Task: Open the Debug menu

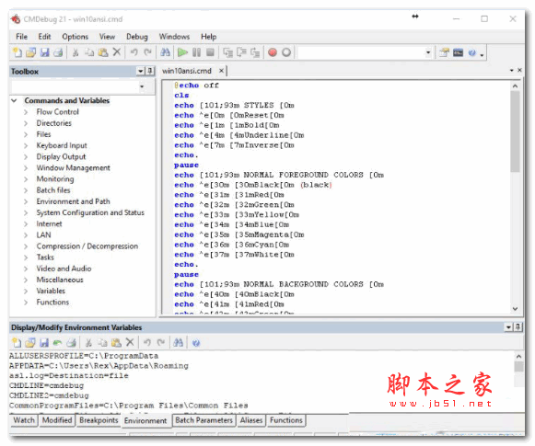Action: [x=137, y=37]
